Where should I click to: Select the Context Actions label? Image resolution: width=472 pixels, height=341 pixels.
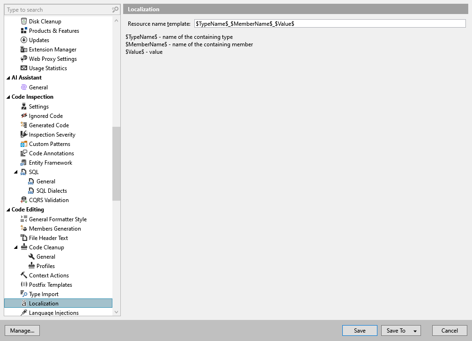tap(49, 275)
